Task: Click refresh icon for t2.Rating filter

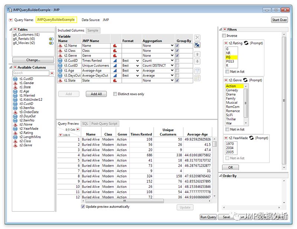Action: pyautogui.click(x=246, y=43)
